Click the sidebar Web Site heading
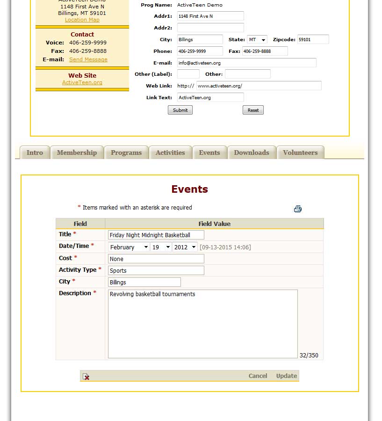The height and width of the screenshot is (421, 382). coord(82,75)
